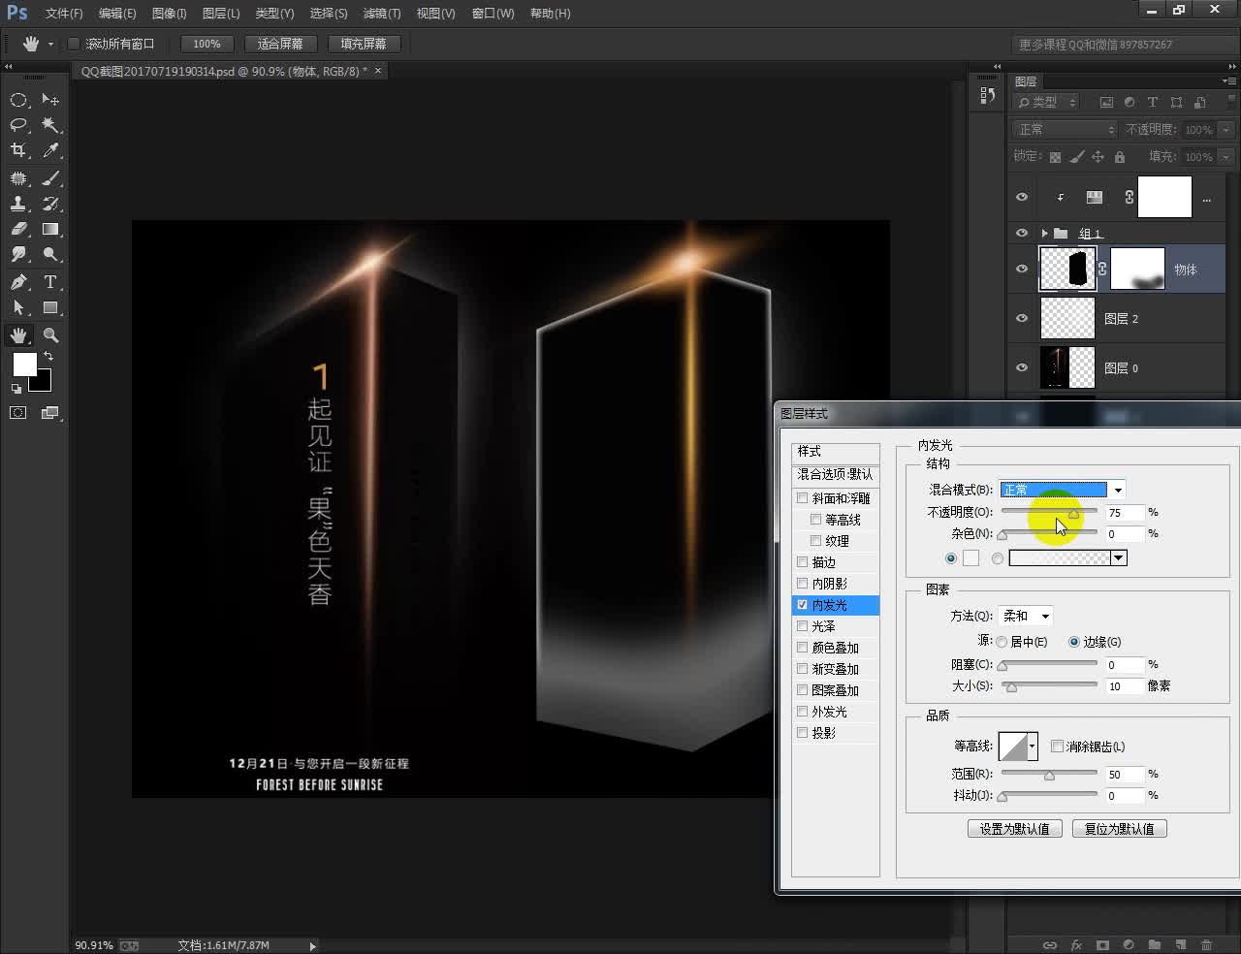This screenshot has width=1241, height=954.
Task: Select the Horizontal Type tool
Action: click(50, 282)
